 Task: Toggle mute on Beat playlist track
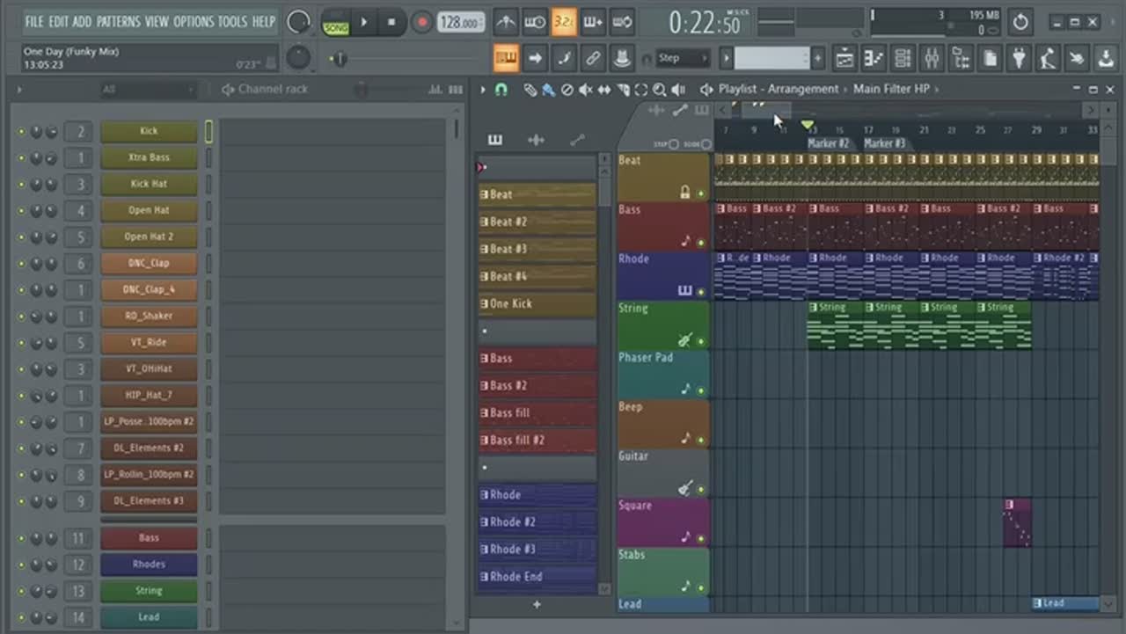[701, 193]
